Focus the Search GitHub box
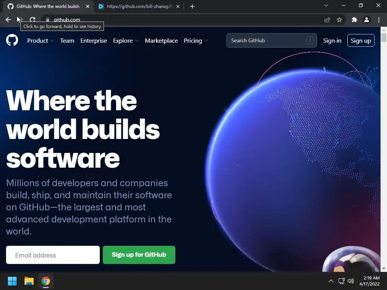Viewport: 387px width, 290px height. point(271,40)
